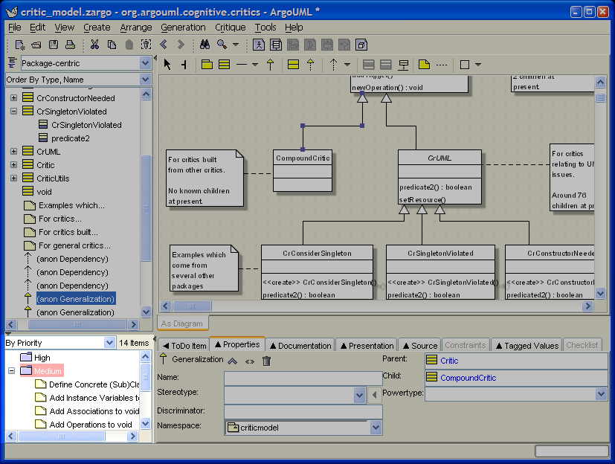Open the By Priority dropdown

110,343
